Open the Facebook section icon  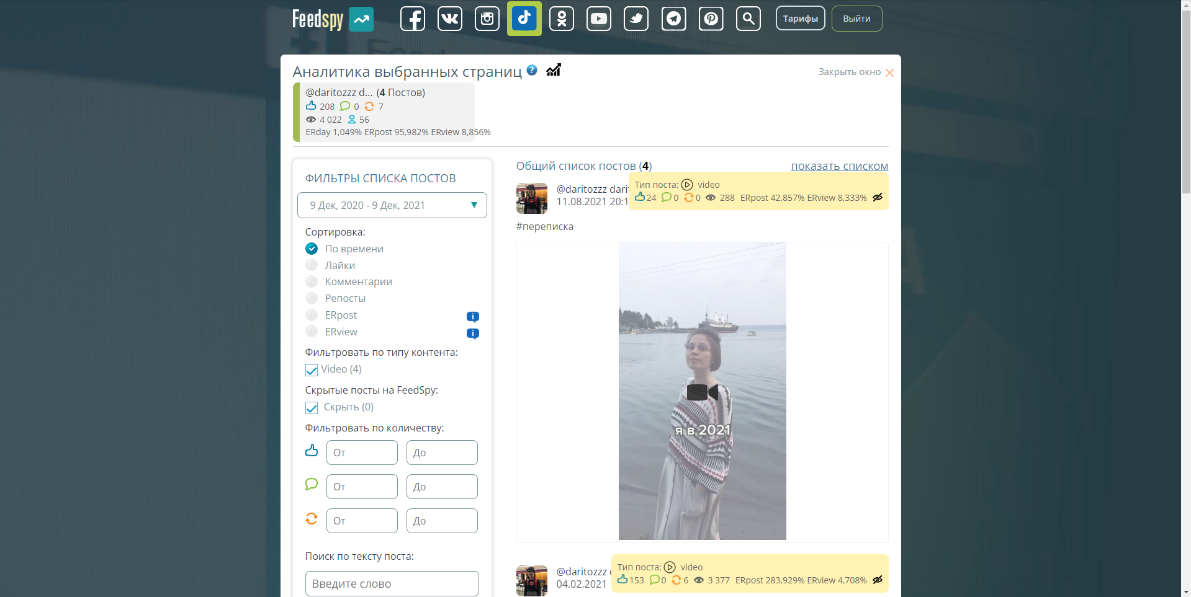[413, 19]
